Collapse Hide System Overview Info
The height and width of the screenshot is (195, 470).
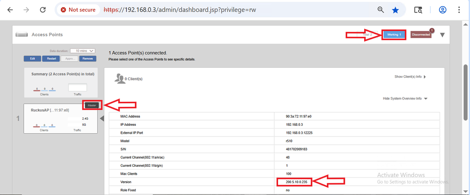click(x=405, y=98)
